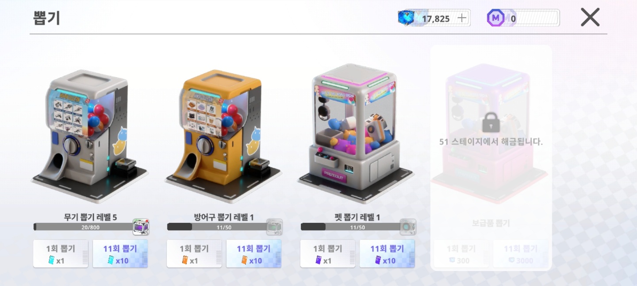Close the 뽑기 screen with X
Image resolution: width=637 pixels, height=286 pixels.
tap(590, 18)
